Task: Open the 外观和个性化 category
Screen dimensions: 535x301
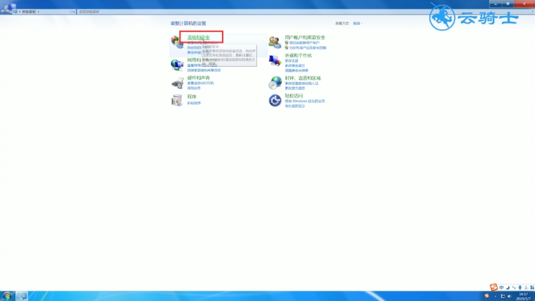Action: (298, 56)
